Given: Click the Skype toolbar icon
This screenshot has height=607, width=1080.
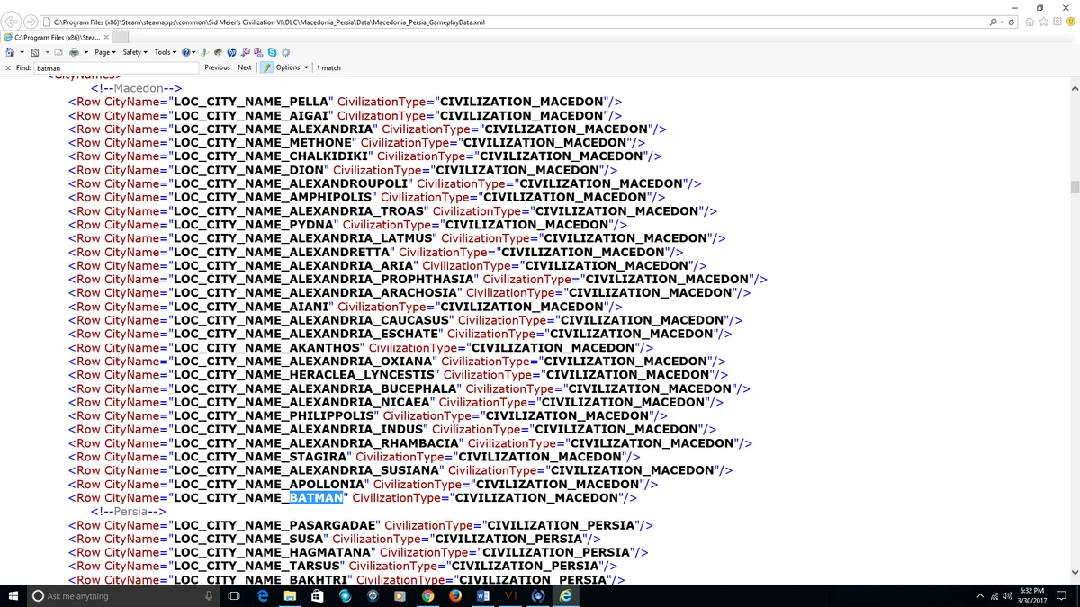Looking at the screenshot, I should tap(272, 52).
